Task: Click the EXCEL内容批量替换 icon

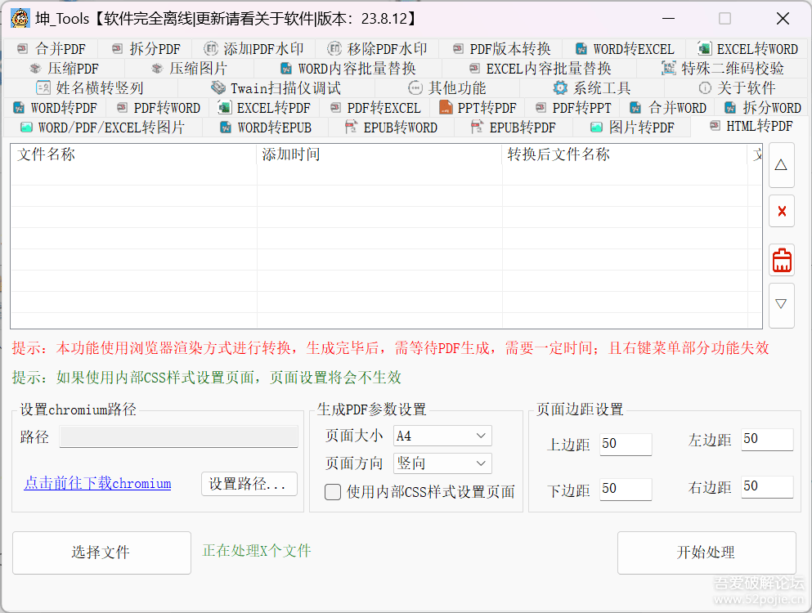Action: point(473,69)
